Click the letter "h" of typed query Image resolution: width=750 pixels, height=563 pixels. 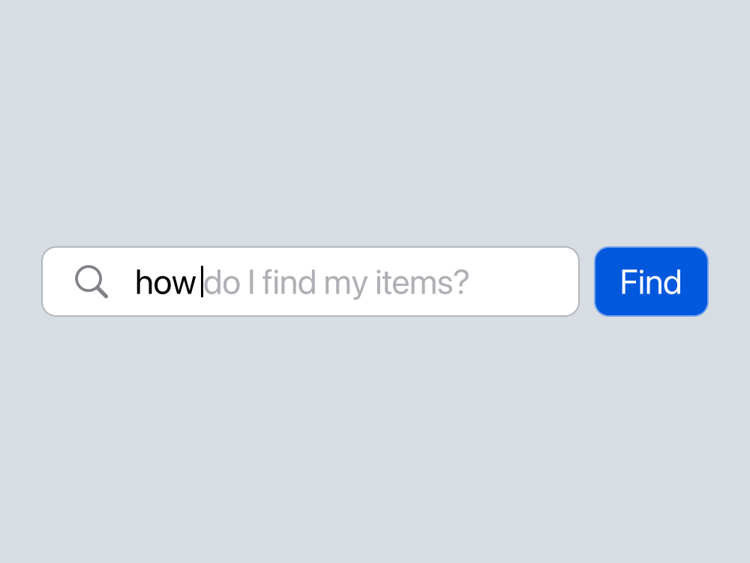(x=144, y=282)
